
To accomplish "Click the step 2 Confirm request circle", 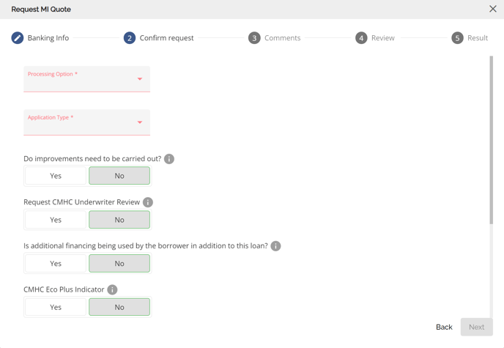I will click(x=130, y=38).
